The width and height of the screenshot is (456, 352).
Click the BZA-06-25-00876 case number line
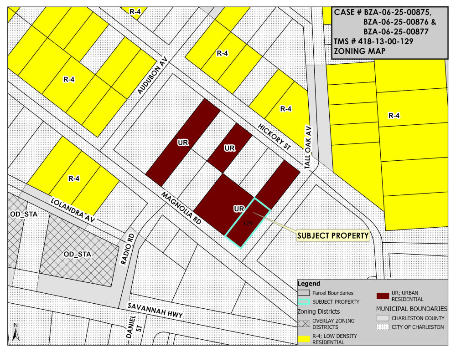point(399,22)
